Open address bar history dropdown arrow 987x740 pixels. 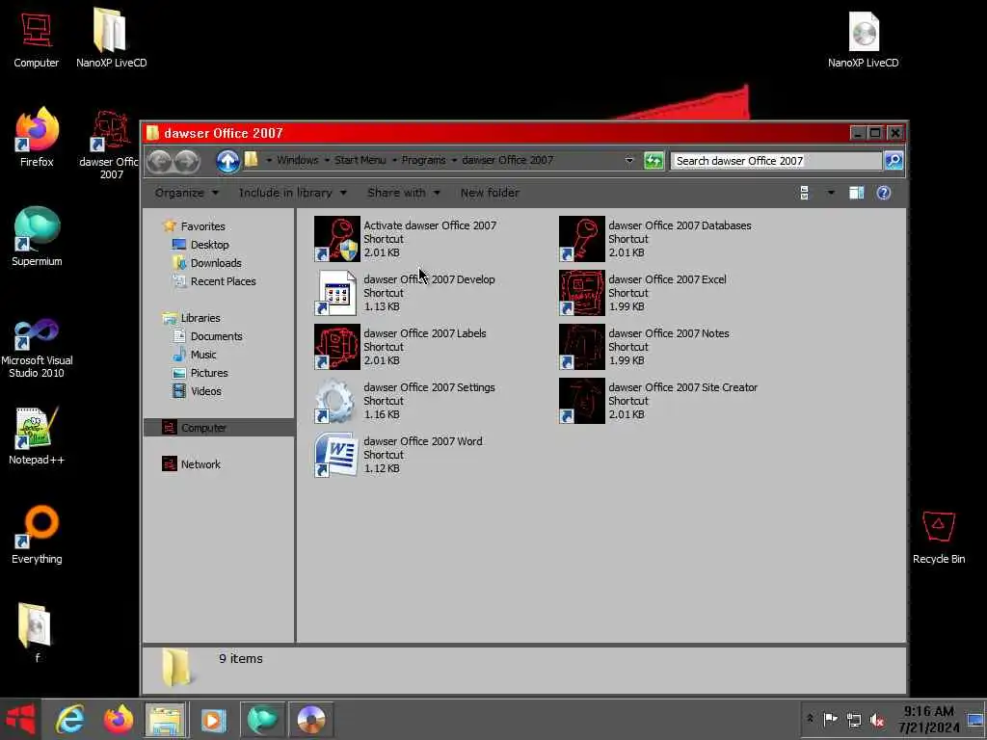click(628, 161)
